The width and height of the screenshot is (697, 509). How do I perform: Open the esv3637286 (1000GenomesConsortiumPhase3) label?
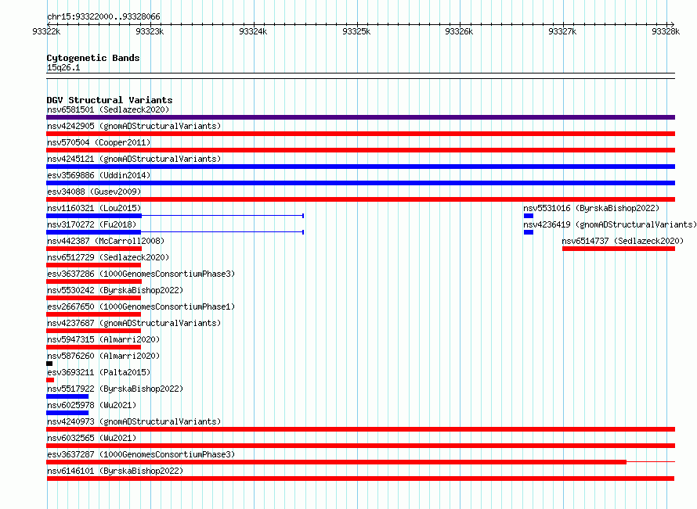pyautogui.click(x=141, y=274)
